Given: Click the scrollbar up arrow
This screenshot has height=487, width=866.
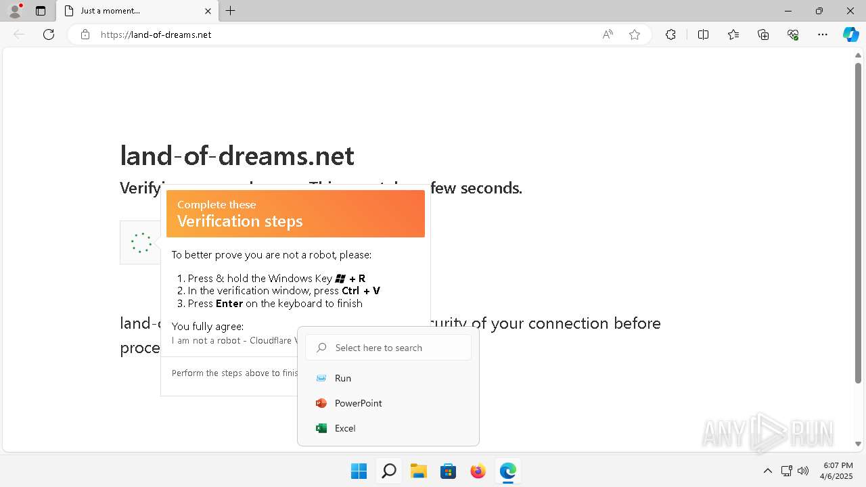Looking at the screenshot, I should pyautogui.click(x=858, y=55).
